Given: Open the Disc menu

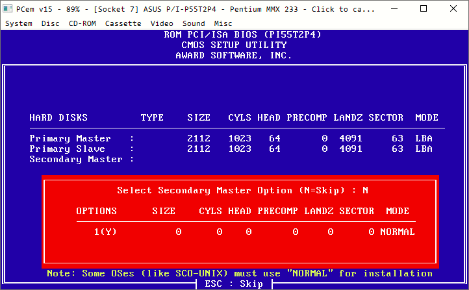Looking at the screenshot, I should pos(50,23).
